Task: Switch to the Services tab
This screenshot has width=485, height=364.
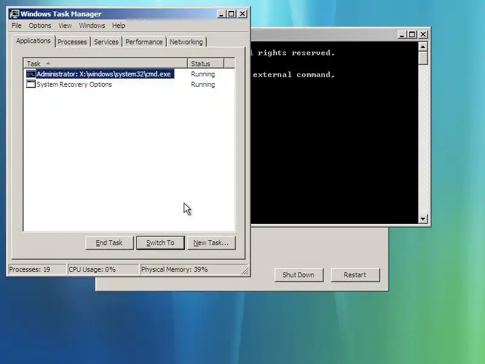Action: pos(106,42)
